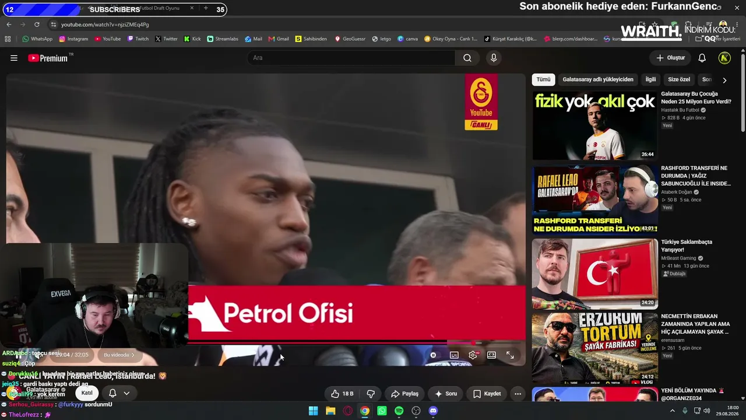Image resolution: width=746 pixels, height=420 pixels.
Task: Reload the page with the refresh icon
Action: [x=37, y=24]
